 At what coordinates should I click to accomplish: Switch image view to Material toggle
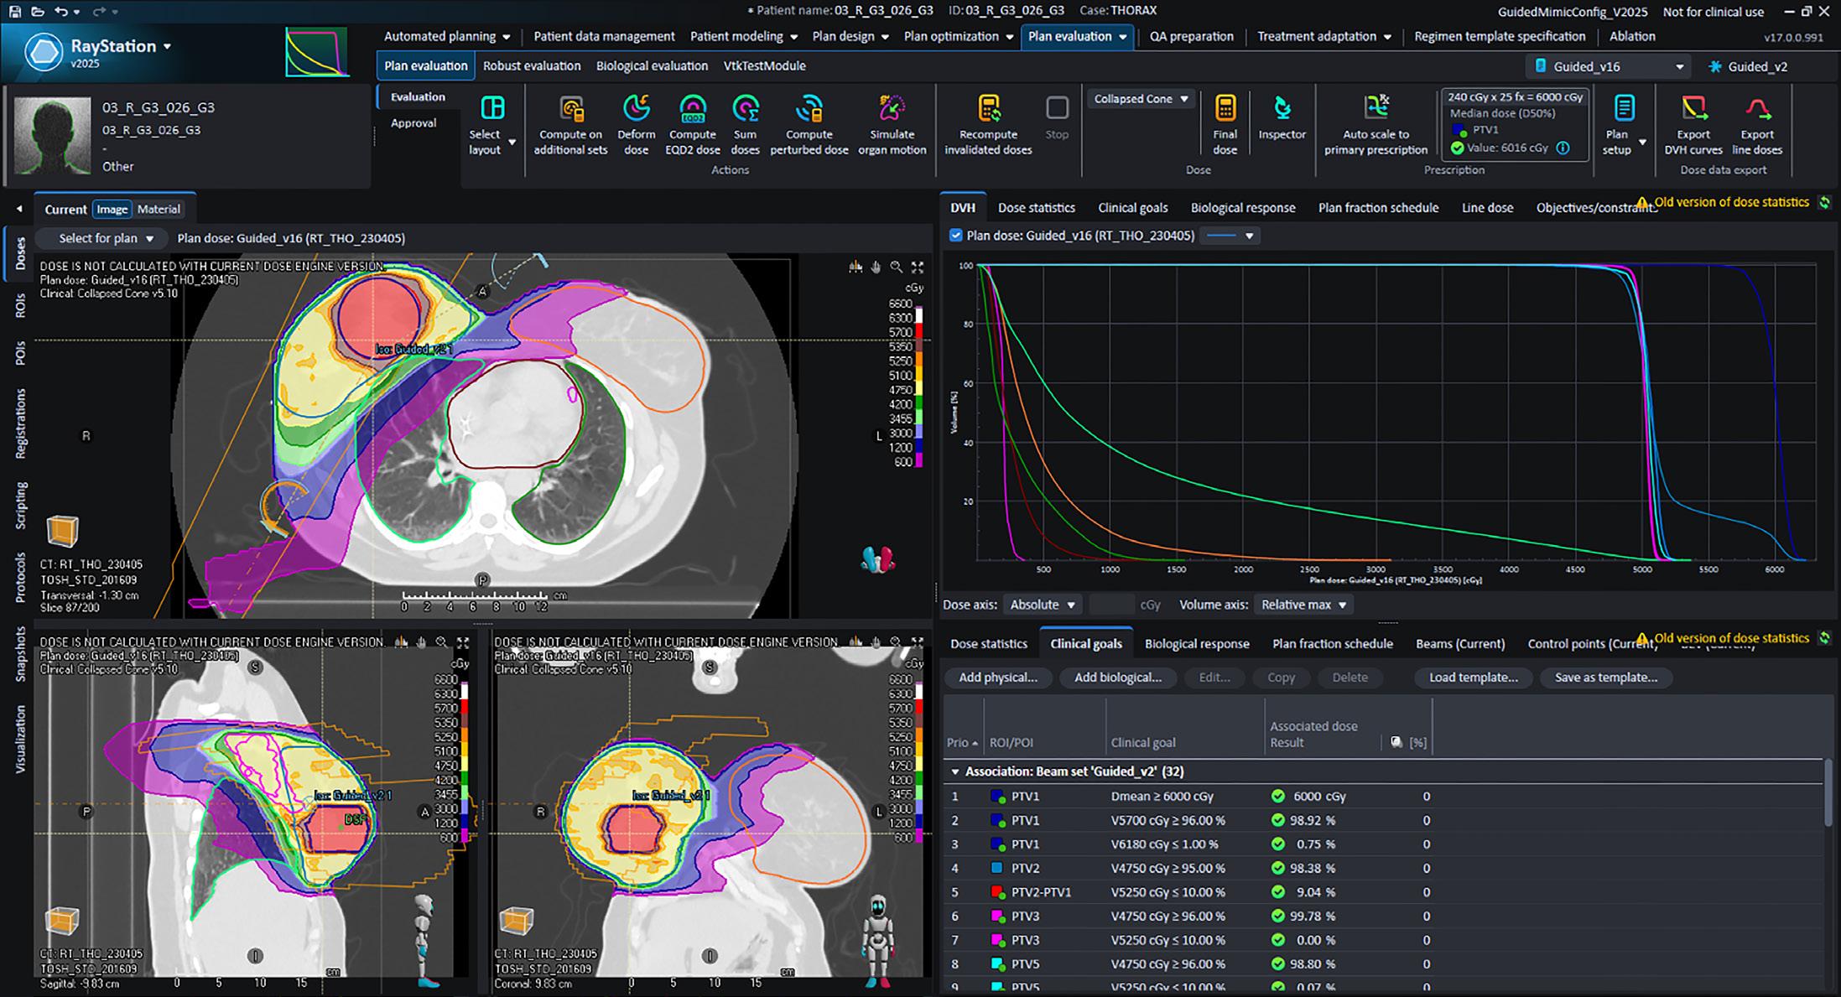click(159, 210)
